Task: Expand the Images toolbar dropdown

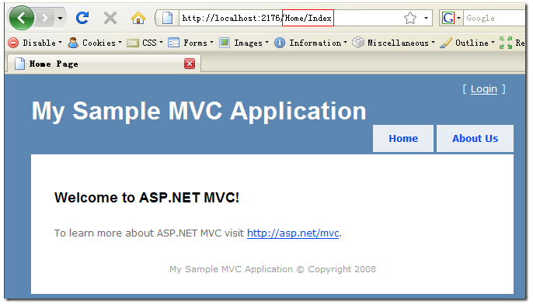Action: [244, 43]
